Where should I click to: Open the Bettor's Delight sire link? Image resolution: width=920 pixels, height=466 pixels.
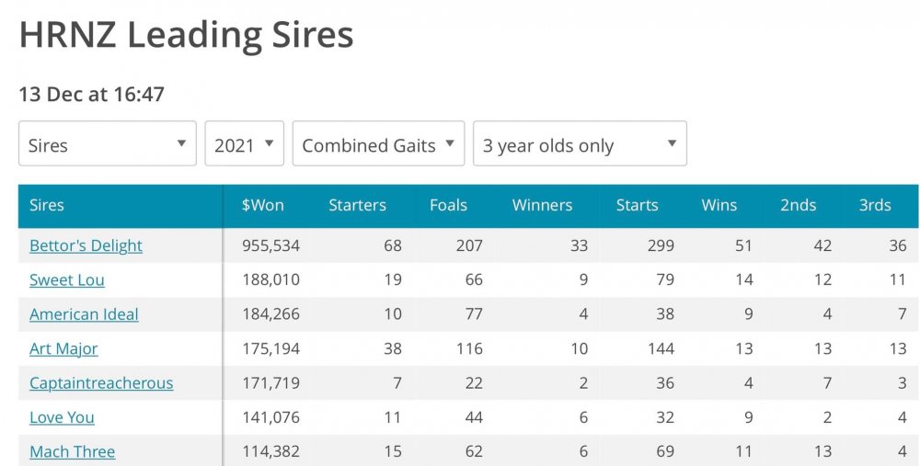pyautogui.click(x=86, y=245)
